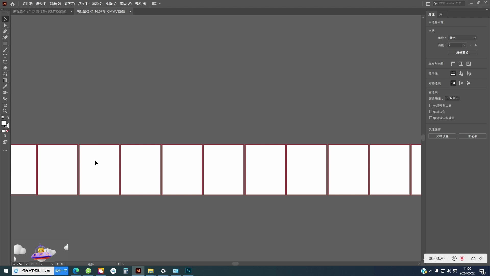Screen dimensions: 490x276
Task: Toggle transparency grid icon
Action: [469, 64]
